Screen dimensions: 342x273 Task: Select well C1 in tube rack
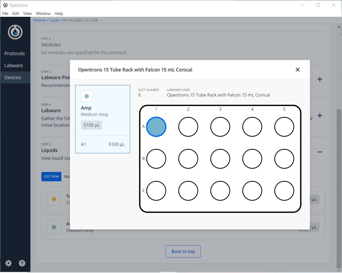pyautogui.click(x=156, y=191)
